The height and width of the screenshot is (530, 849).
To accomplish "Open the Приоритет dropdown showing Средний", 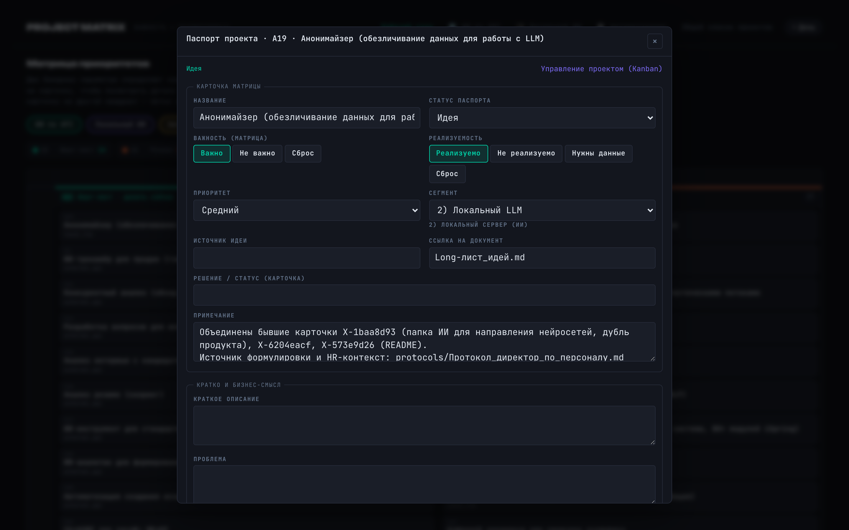I will click(307, 210).
